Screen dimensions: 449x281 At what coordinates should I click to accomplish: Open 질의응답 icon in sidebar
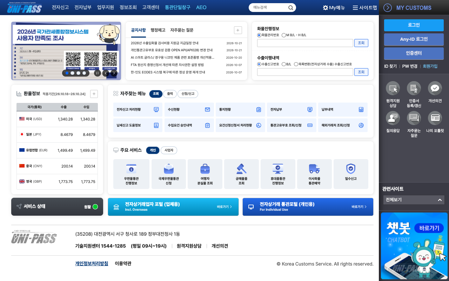tap(393, 118)
